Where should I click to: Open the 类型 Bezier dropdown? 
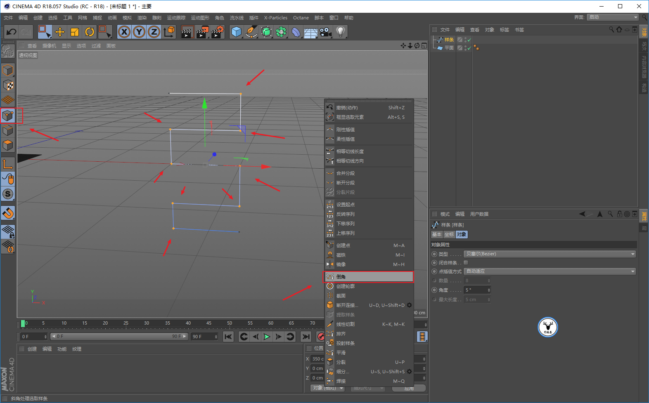[550, 254]
